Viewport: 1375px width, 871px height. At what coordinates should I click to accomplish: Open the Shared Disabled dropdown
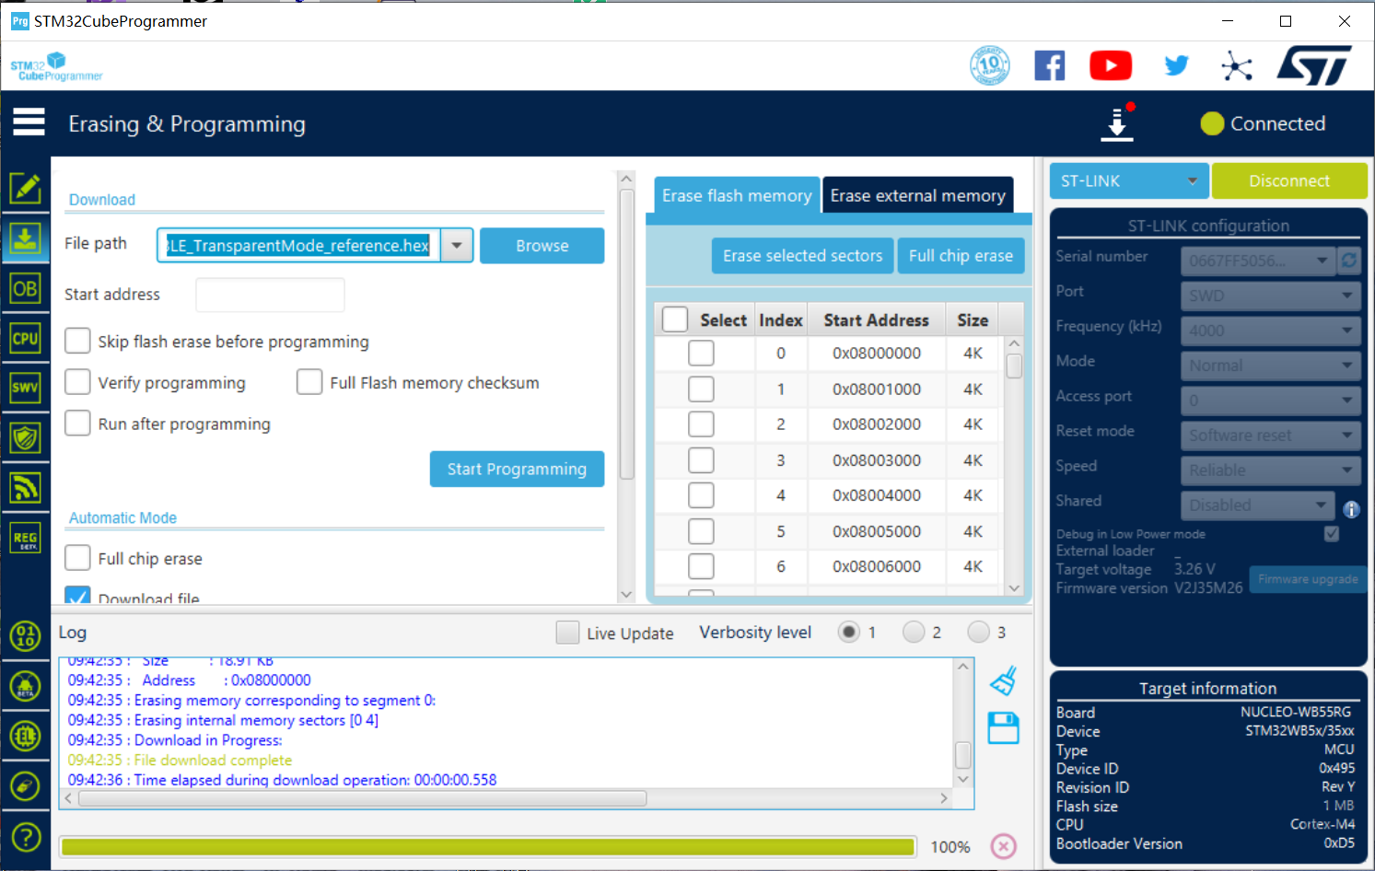1257,505
